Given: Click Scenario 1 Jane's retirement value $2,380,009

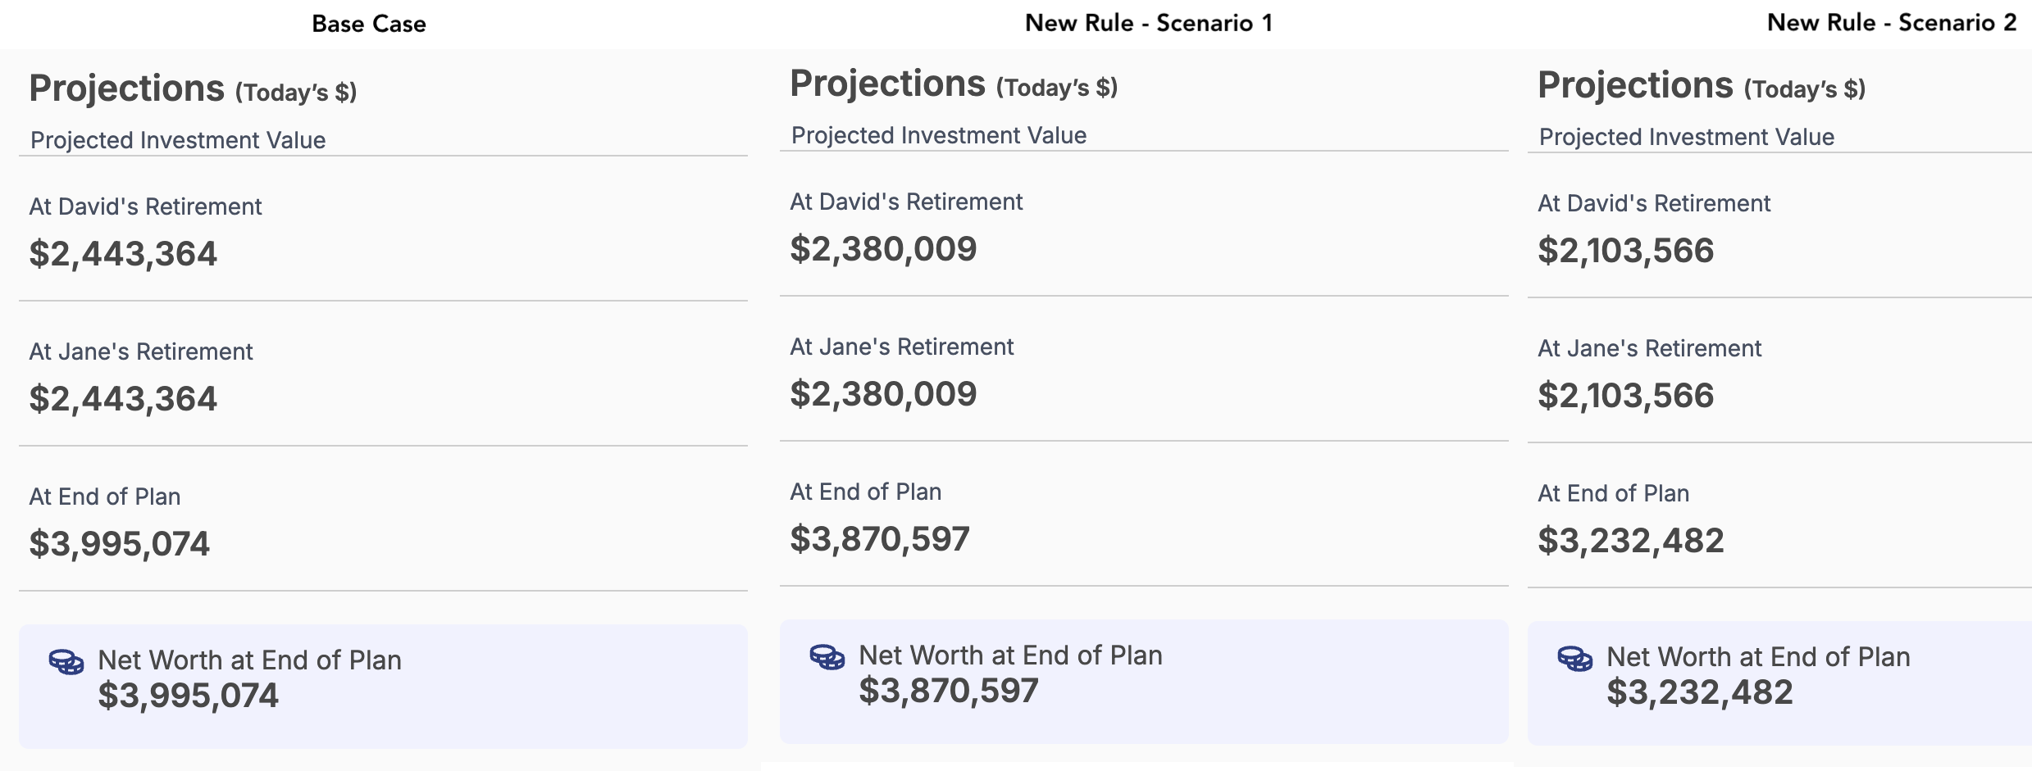Looking at the screenshot, I should coord(883,393).
